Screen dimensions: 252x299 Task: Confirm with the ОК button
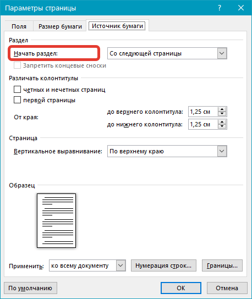181,288
